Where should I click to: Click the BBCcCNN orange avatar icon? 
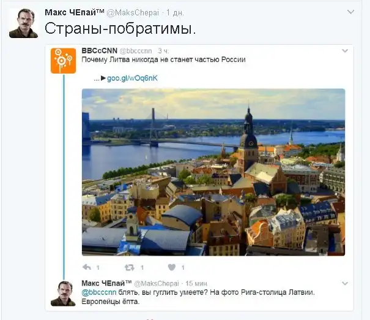(63, 61)
